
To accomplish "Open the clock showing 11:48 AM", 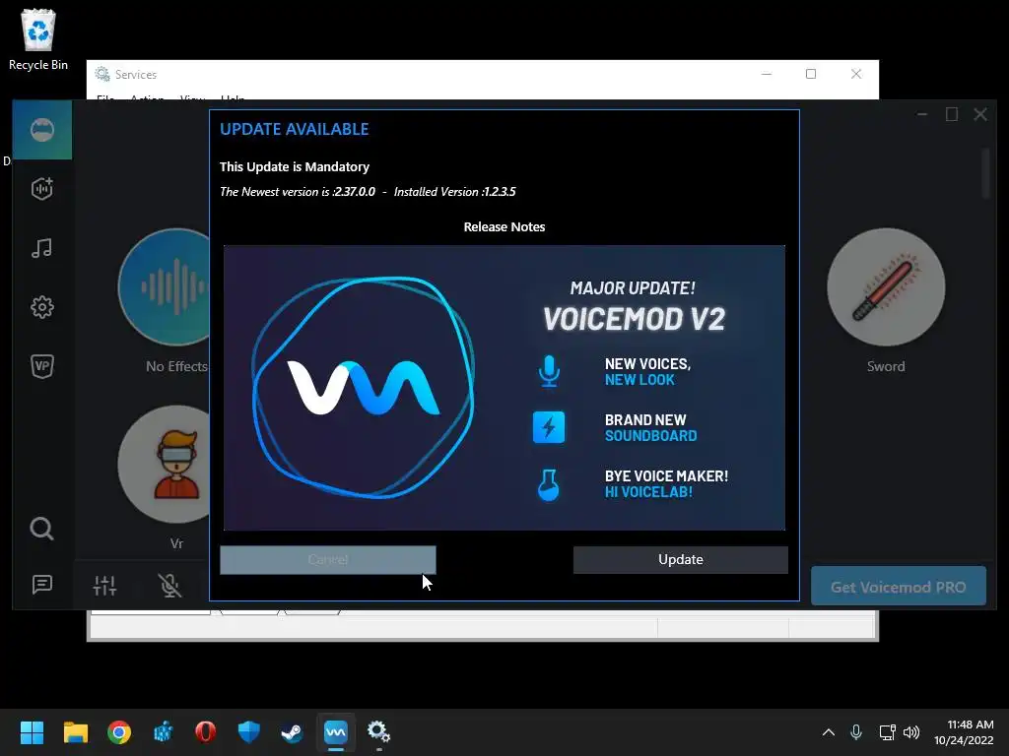I will (x=964, y=732).
